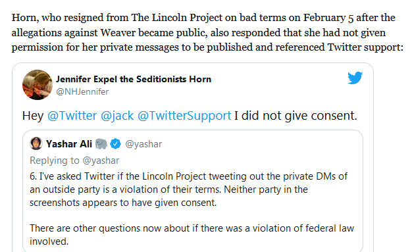Click the Jennifer Expel the Seditionists Horn name
This screenshot has width=410, height=252.
[134, 79]
